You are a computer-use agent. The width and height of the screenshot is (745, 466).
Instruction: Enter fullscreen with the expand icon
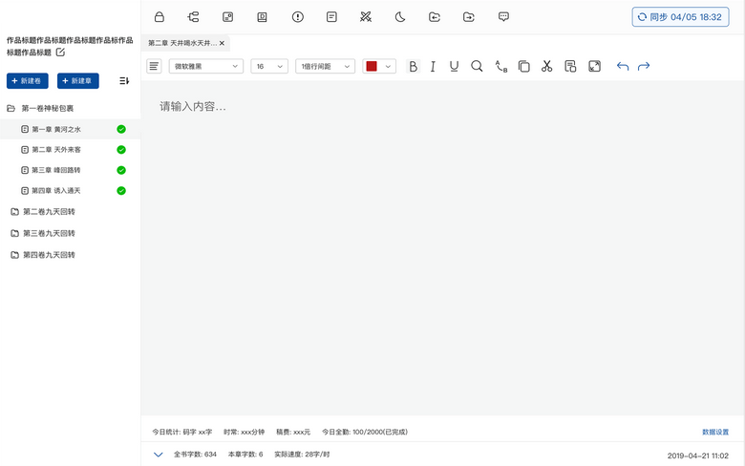tap(594, 66)
